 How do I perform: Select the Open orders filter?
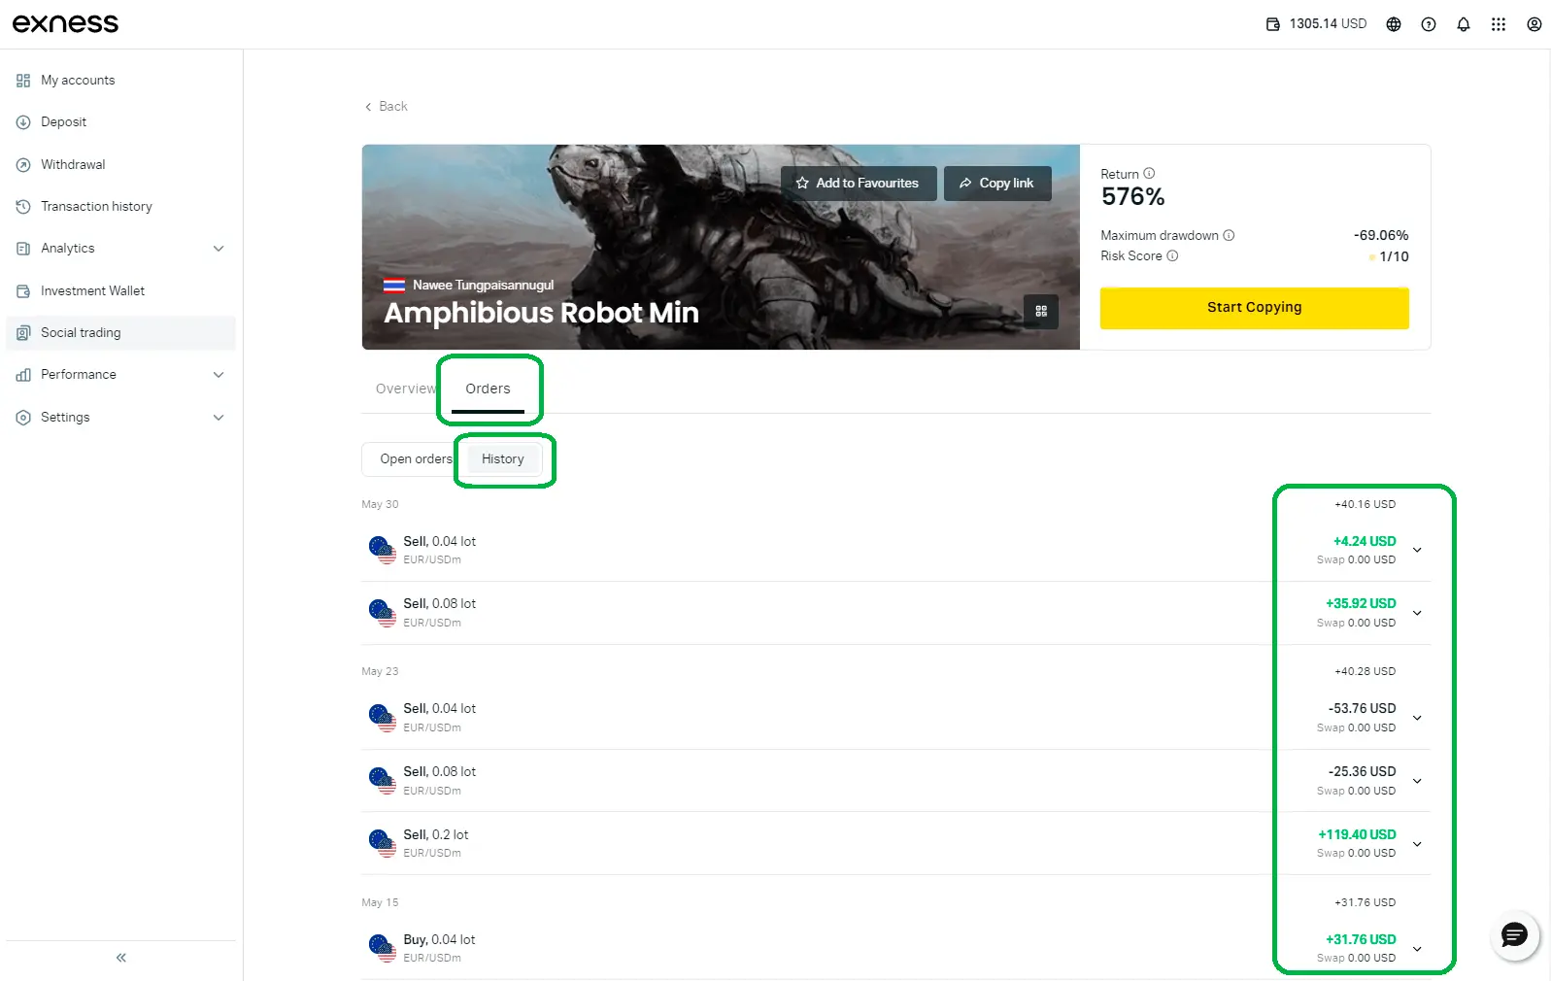[416, 459]
